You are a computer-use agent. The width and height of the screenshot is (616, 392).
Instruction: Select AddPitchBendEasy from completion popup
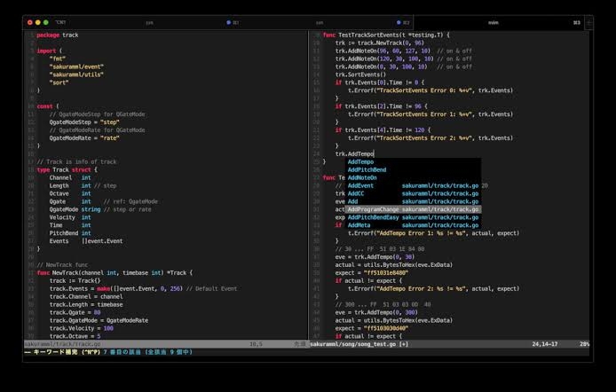click(373, 217)
